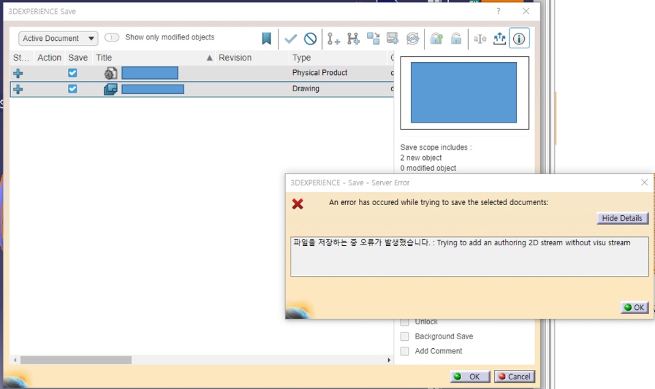Image resolution: width=655 pixels, height=389 pixels.
Task: Click the blue preview thumbnail
Action: (x=464, y=93)
